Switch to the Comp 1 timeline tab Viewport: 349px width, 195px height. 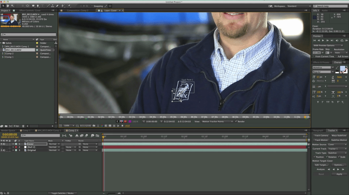pos(26,130)
